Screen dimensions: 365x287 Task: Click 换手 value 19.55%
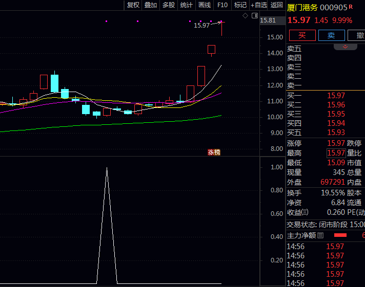[x=333, y=193]
